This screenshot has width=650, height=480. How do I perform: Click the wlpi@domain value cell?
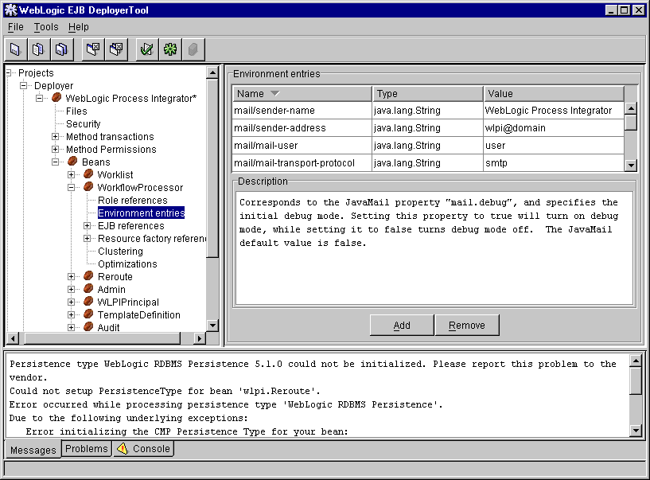pos(554,128)
